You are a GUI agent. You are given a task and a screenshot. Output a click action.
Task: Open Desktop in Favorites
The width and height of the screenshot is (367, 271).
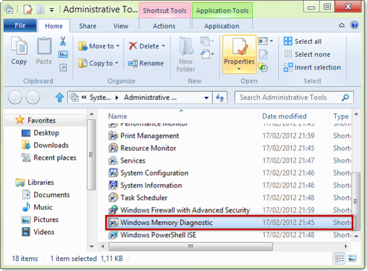click(40, 133)
